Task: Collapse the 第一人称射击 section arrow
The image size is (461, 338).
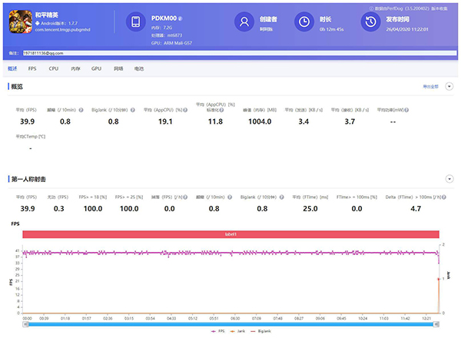Action: (449, 179)
